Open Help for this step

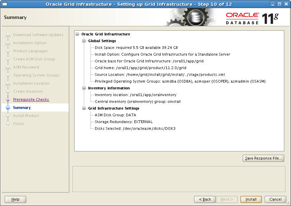click(16, 199)
